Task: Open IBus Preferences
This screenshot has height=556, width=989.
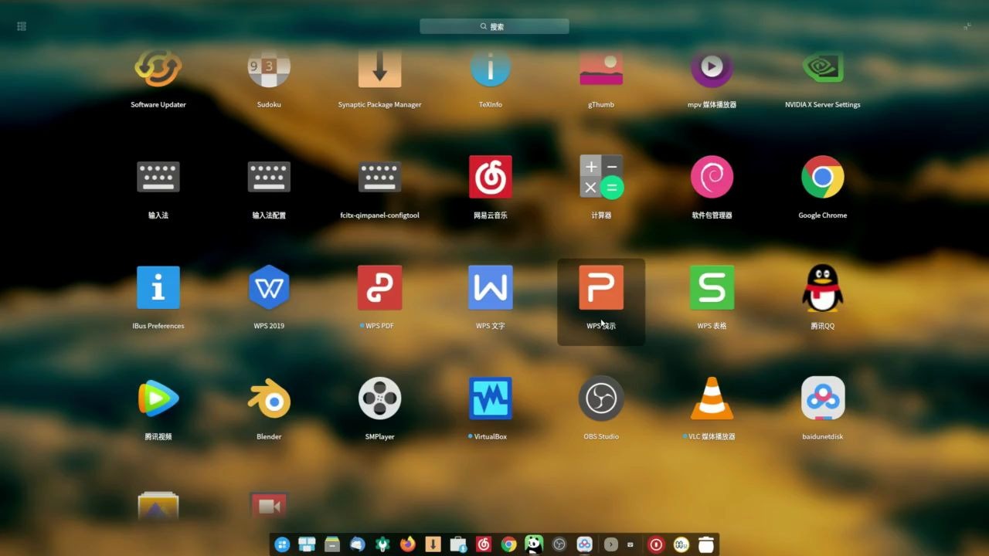Action: click(158, 288)
